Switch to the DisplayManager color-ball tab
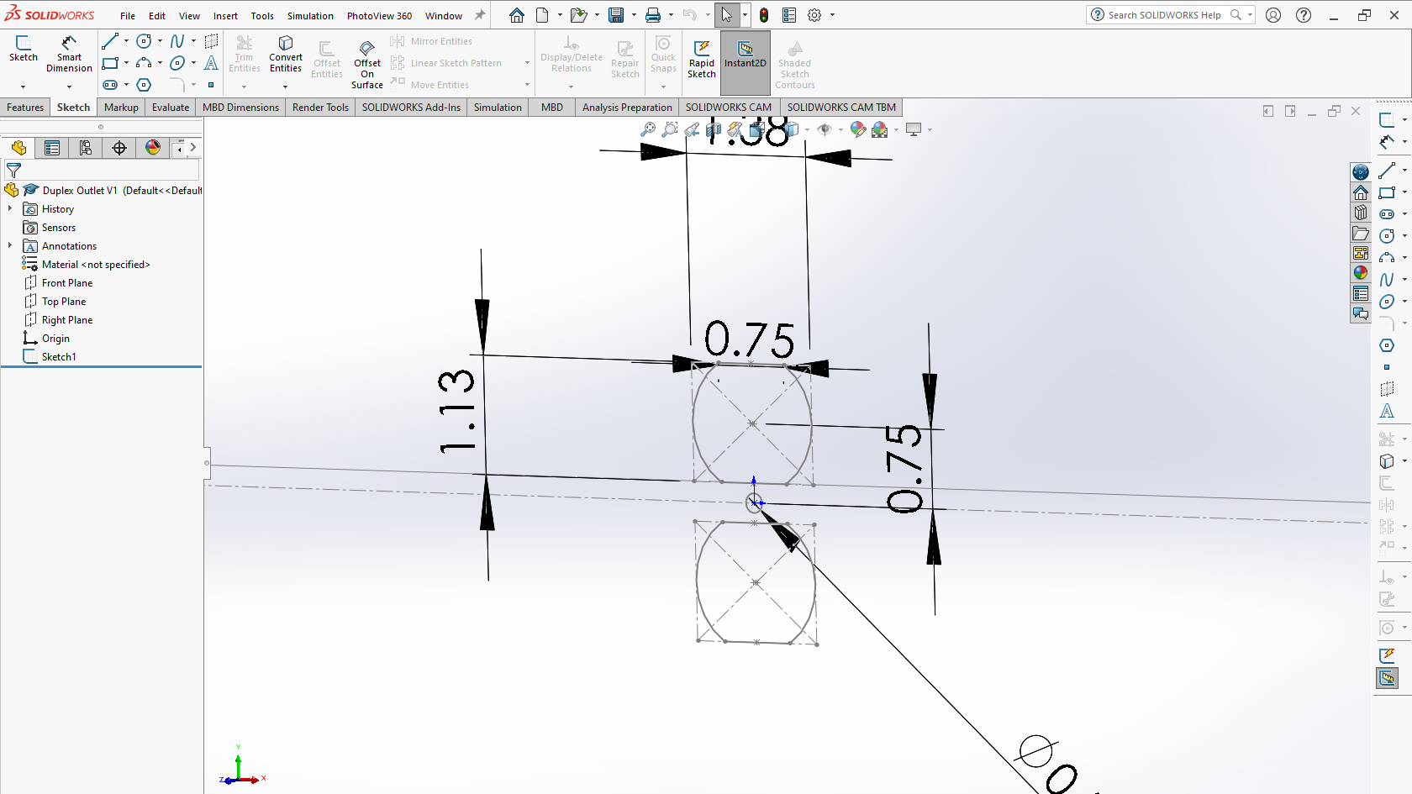 click(153, 148)
